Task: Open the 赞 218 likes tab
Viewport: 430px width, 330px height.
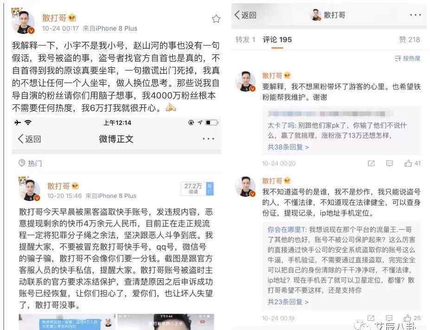Action: [410, 39]
